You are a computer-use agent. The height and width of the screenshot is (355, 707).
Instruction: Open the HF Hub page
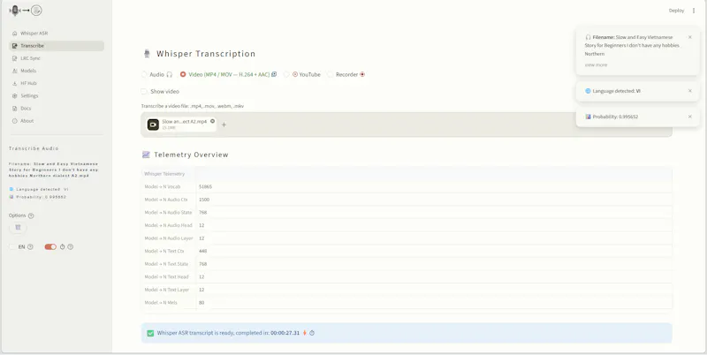coord(28,83)
